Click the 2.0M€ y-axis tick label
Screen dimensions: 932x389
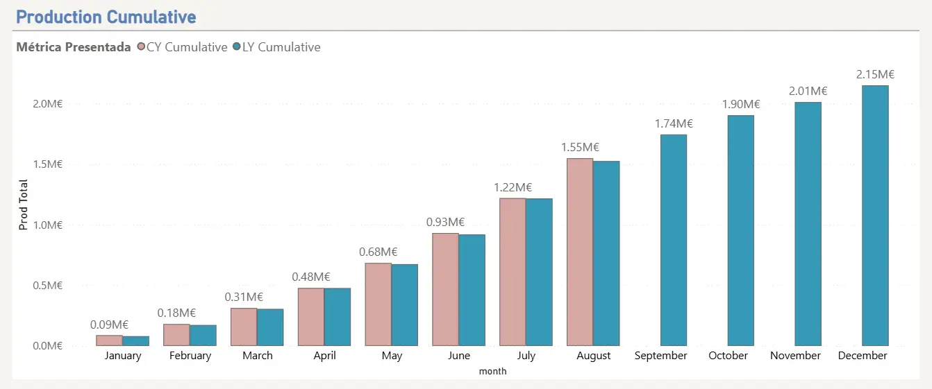click(x=48, y=104)
